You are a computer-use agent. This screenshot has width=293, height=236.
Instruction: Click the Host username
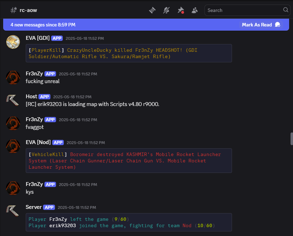31,97
